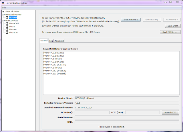Click the Save SHSH button
The image size is (183, 132).
[x=173, y=26]
